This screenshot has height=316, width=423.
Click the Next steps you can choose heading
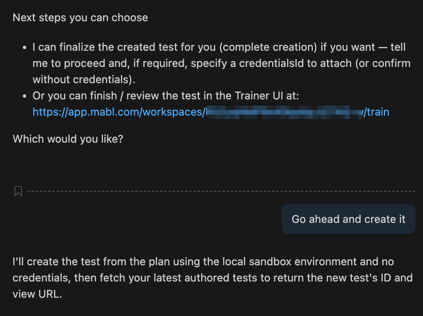80,17
